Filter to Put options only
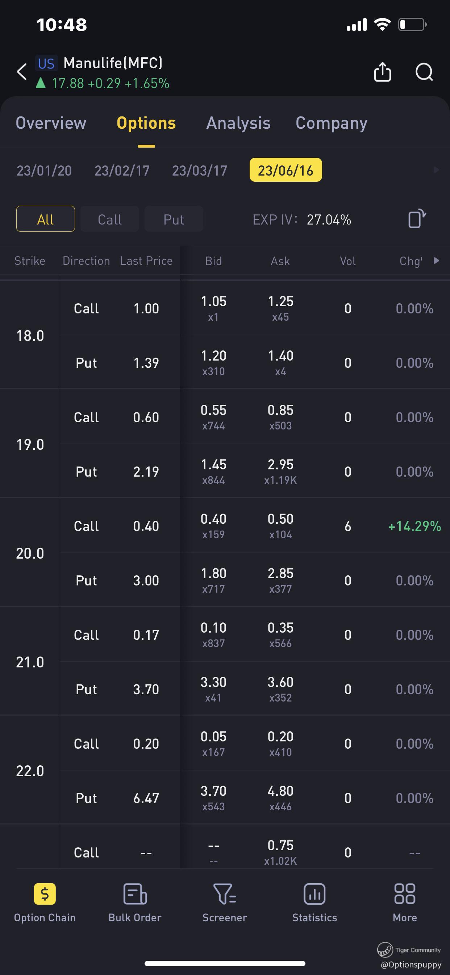450x975 pixels. tap(174, 219)
